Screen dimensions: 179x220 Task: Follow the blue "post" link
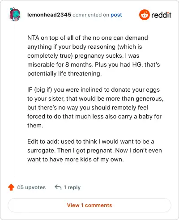point(116,15)
